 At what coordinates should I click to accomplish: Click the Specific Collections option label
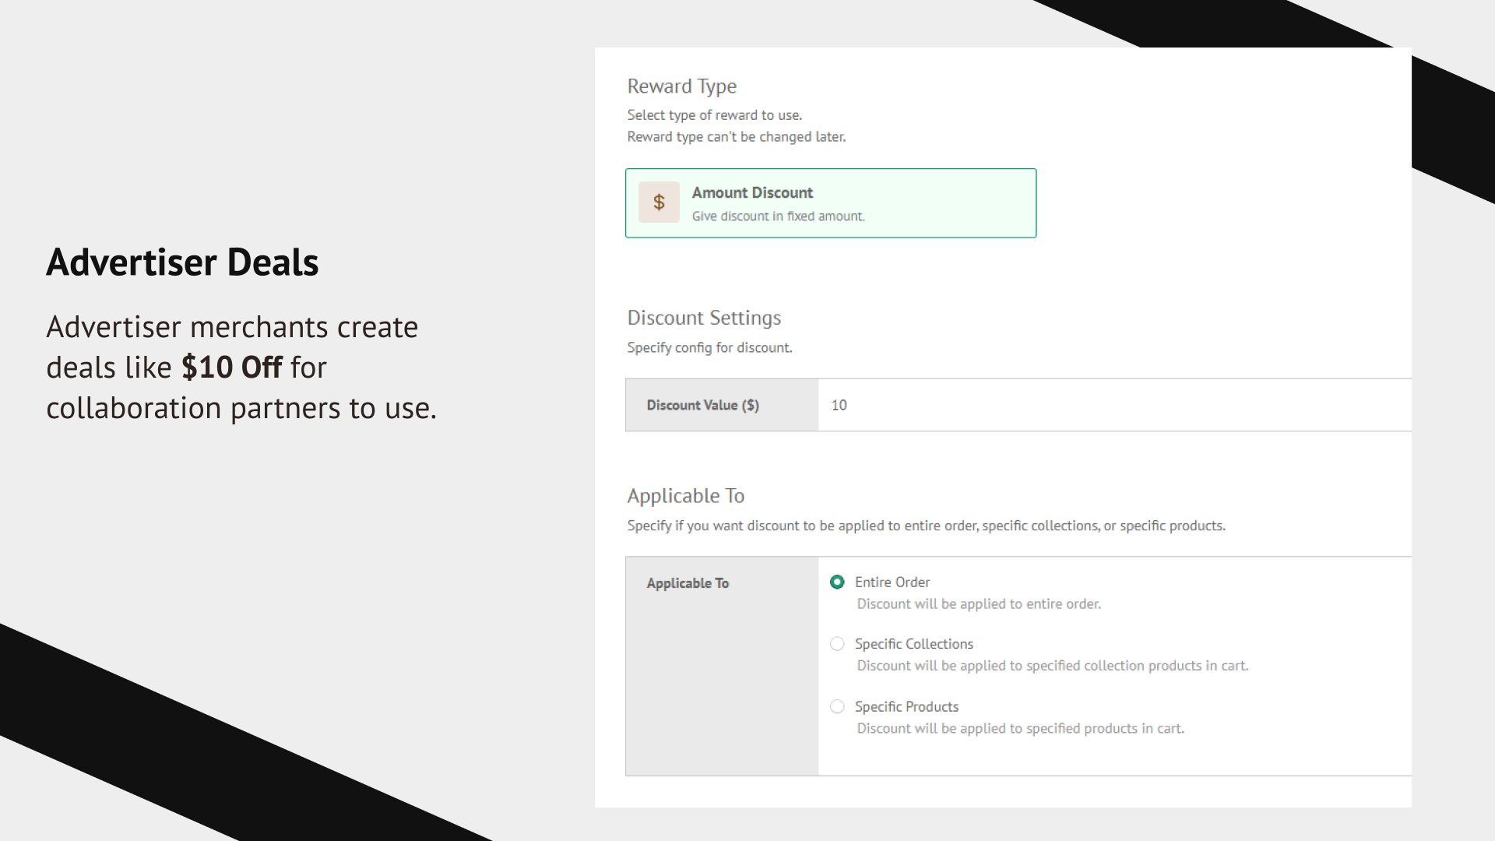(x=913, y=644)
